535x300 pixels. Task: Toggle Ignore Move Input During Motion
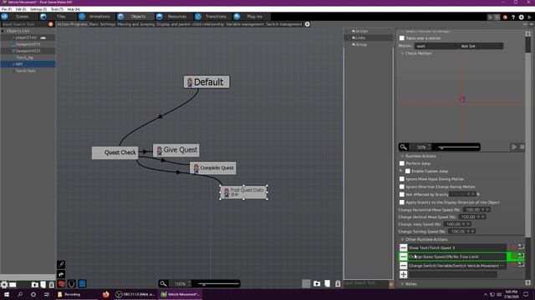(x=402, y=179)
